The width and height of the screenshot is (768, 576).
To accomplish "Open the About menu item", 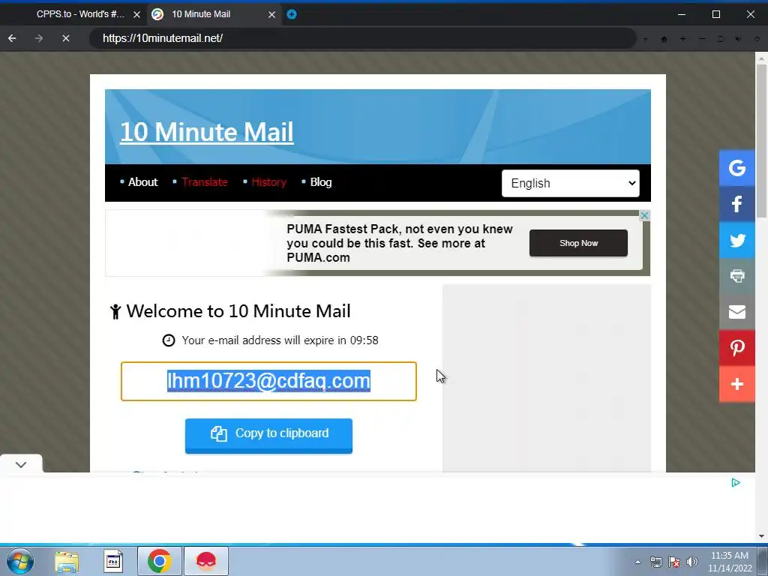I will [143, 182].
